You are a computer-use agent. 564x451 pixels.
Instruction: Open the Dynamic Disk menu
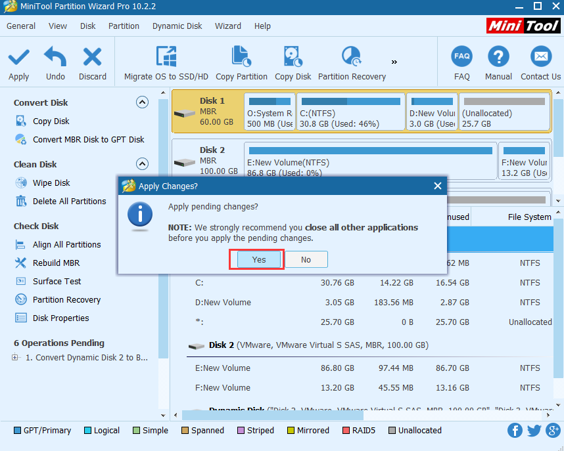pyautogui.click(x=177, y=26)
